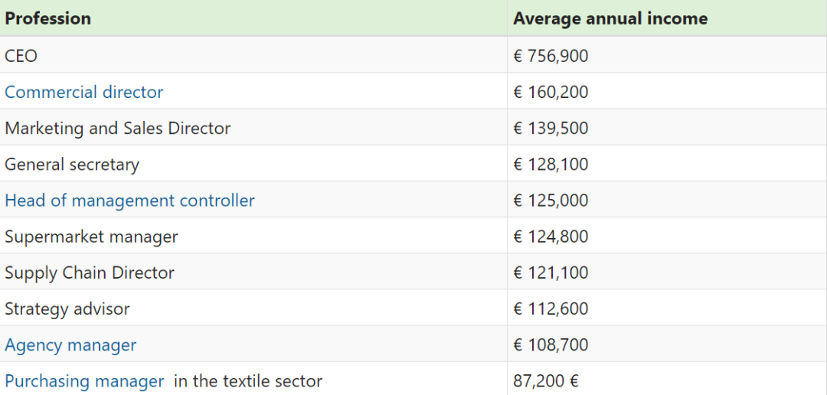Click the Average annual income header
The image size is (827, 395).
tap(610, 18)
